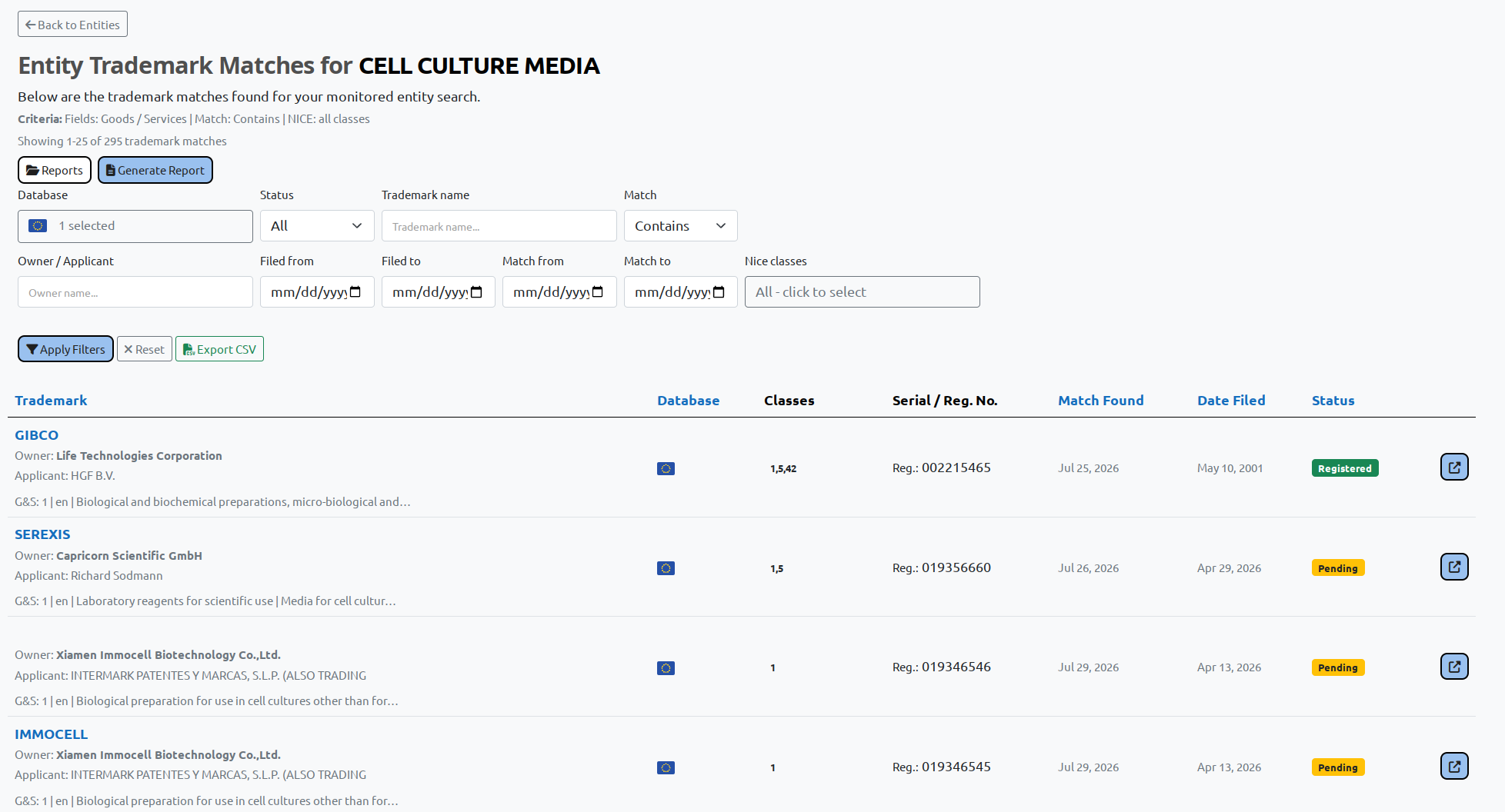
Task: Click registration number 019356660
Action: click(x=956, y=567)
